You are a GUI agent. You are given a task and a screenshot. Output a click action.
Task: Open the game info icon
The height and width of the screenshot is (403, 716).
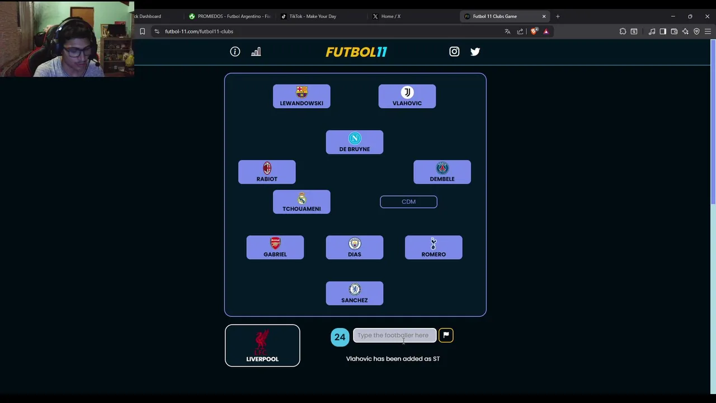click(235, 51)
